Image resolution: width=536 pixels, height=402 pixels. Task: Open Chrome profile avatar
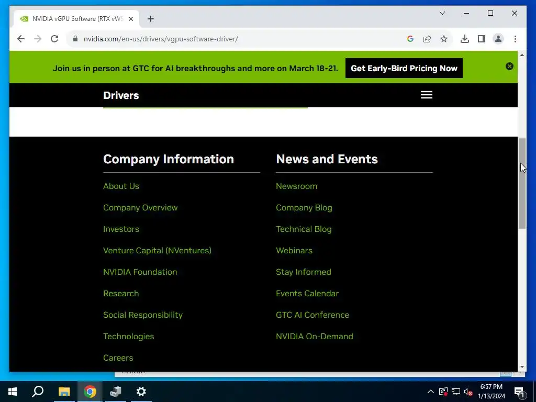coord(498,39)
